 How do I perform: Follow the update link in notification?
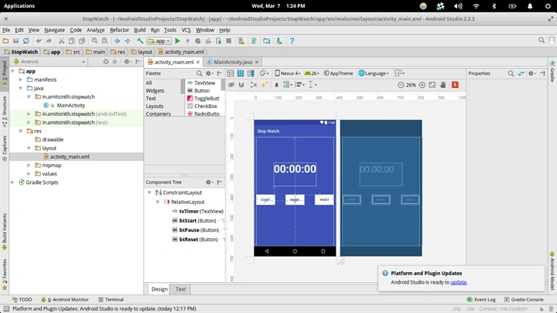(458, 282)
